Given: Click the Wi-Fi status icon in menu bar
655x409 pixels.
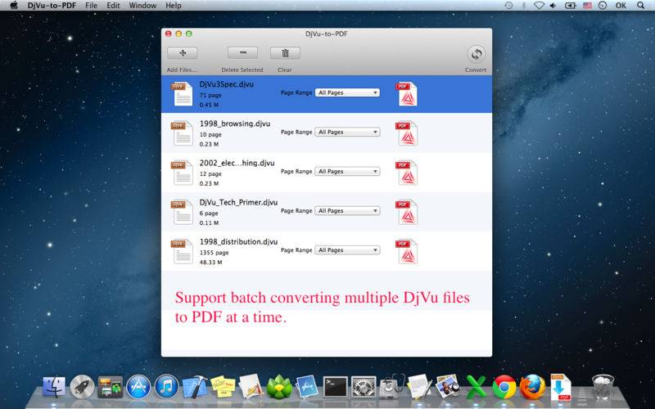Looking at the screenshot, I should click(540, 6).
